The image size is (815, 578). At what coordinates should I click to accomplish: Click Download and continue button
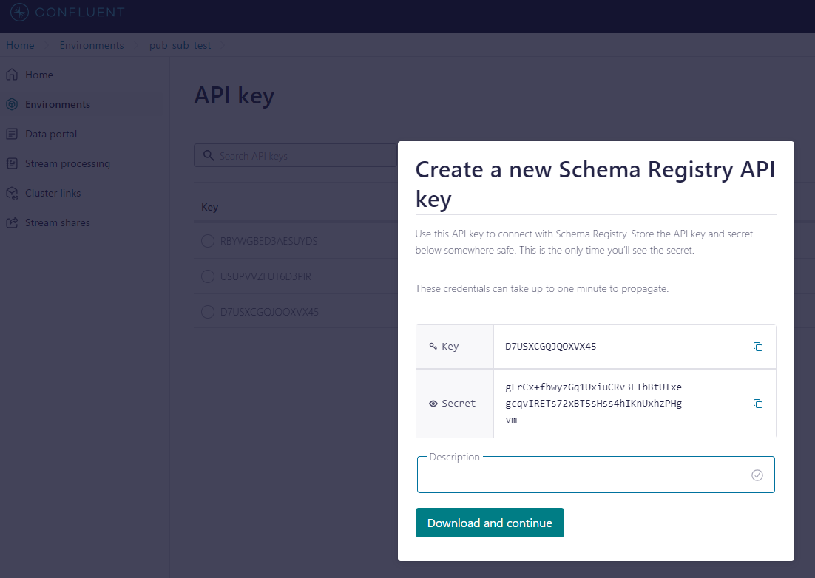[x=490, y=523]
